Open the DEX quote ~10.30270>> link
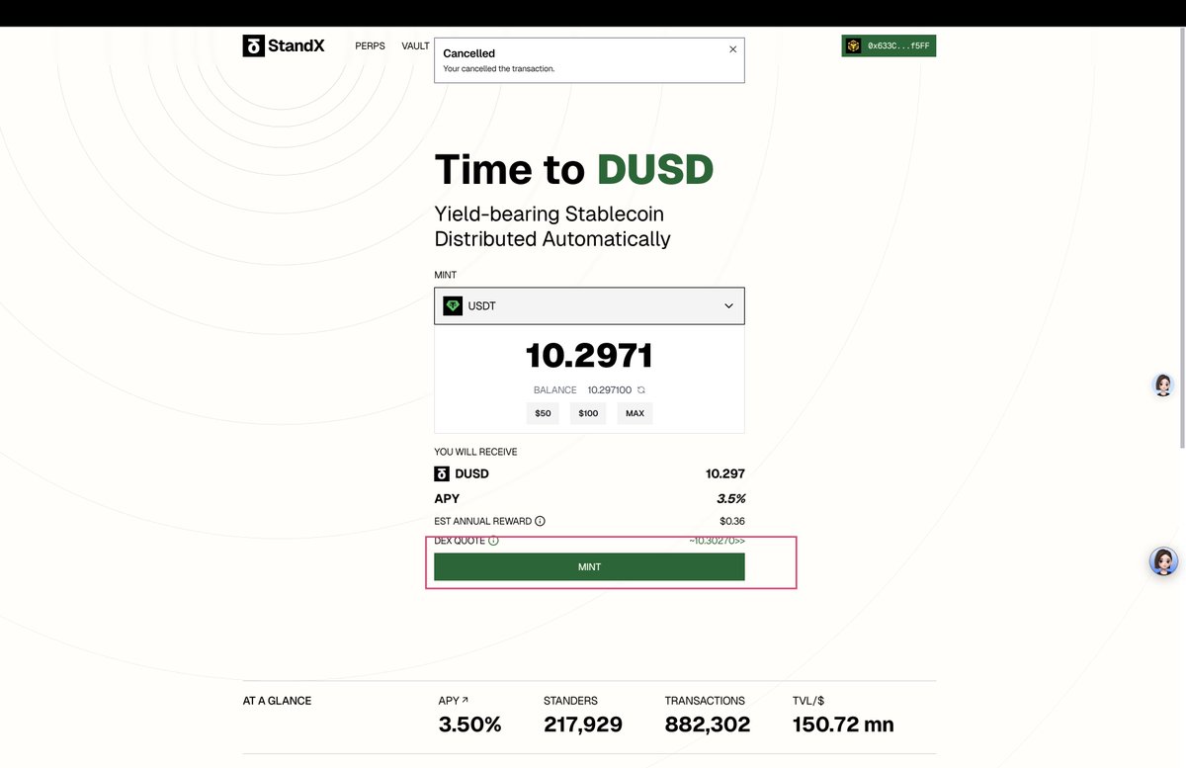 (717, 541)
